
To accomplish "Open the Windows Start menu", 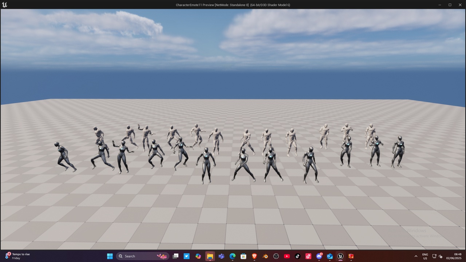I will (110, 256).
